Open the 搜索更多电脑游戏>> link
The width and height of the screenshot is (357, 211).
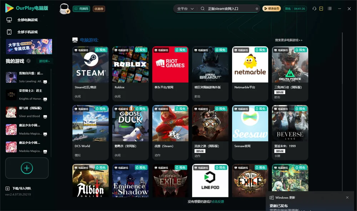[x=288, y=40]
